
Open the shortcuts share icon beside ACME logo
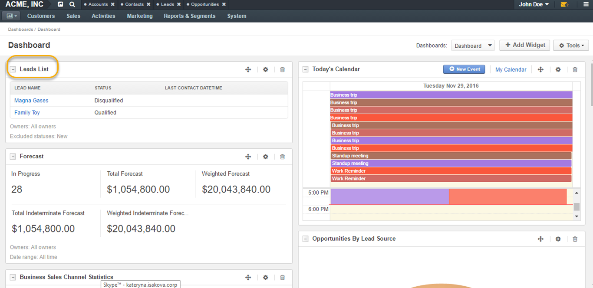coord(60,4)
